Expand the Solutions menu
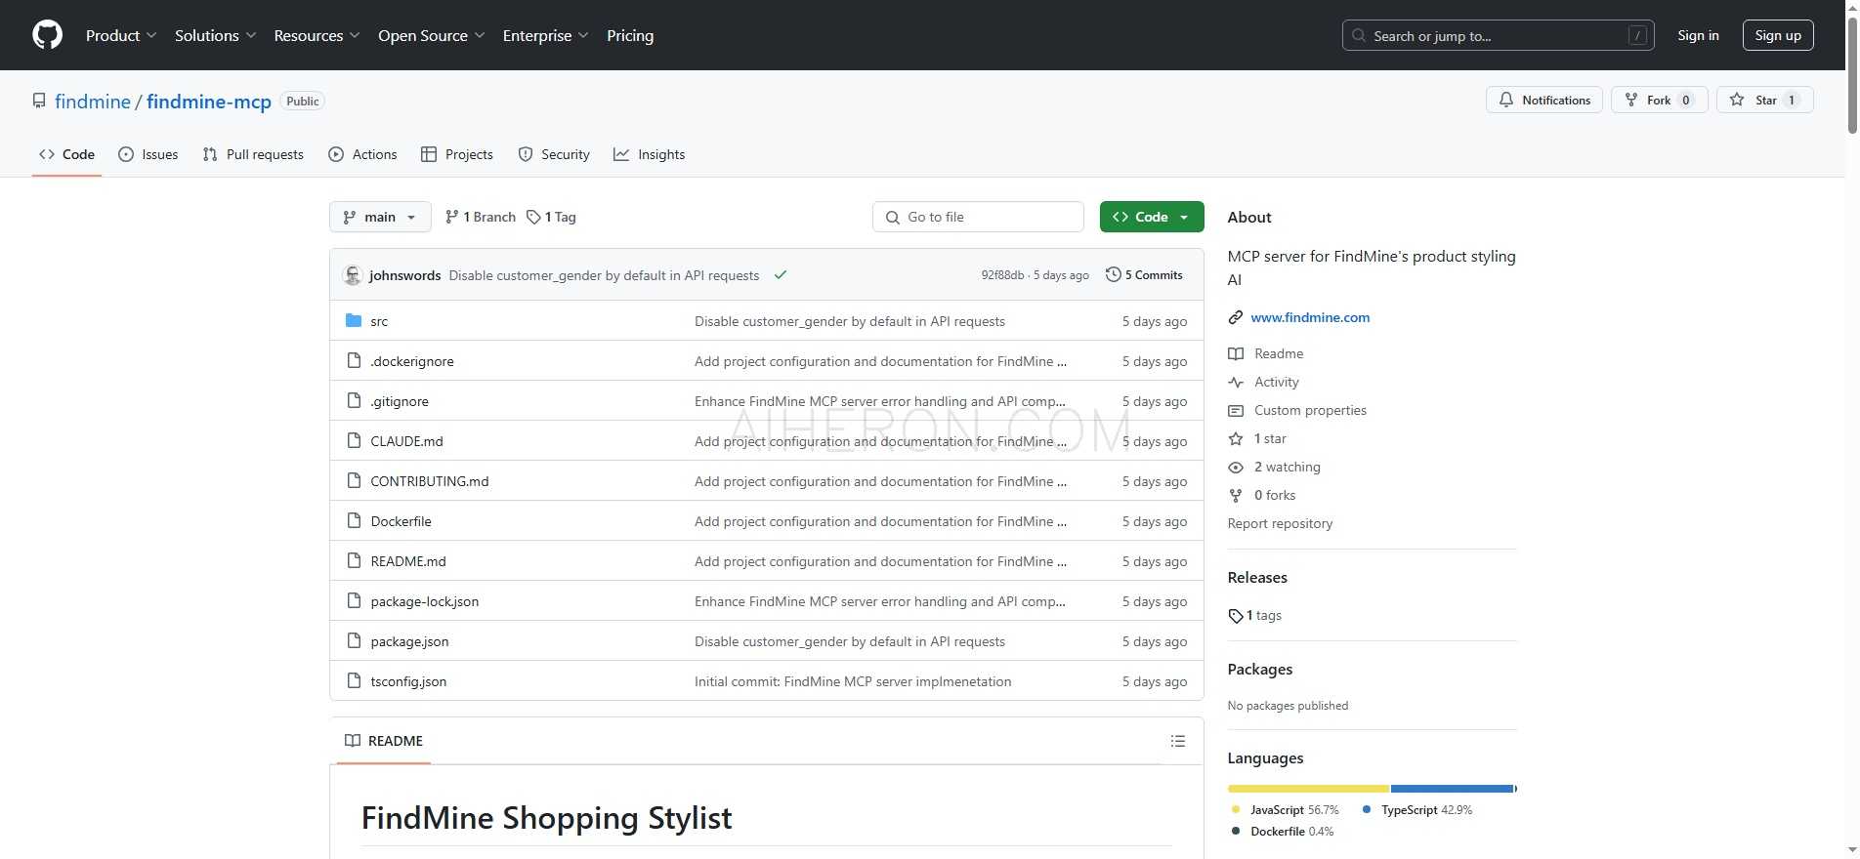 216,35
